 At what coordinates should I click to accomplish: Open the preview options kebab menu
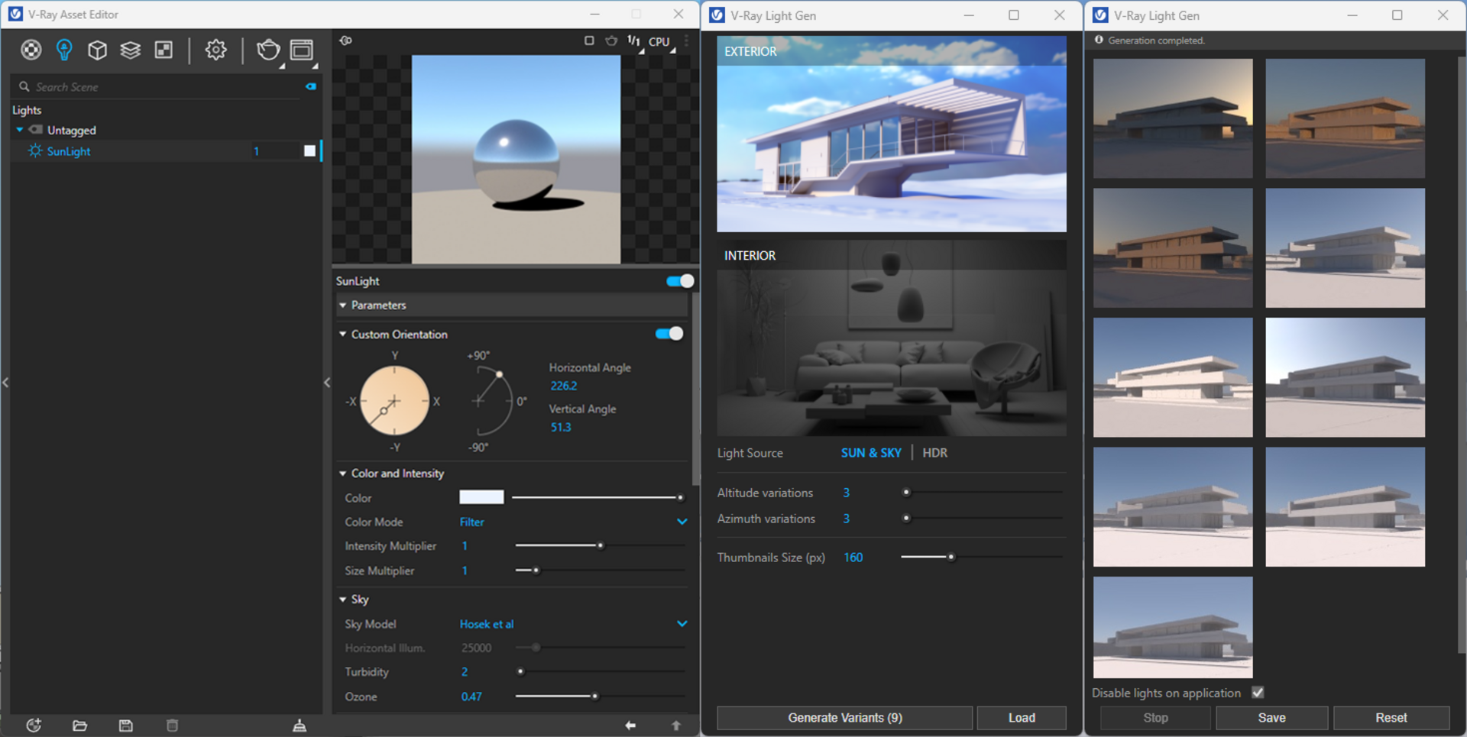tap(686, 40)
